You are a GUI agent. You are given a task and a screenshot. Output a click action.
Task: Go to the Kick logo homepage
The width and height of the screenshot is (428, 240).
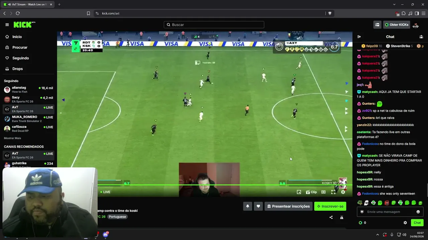click(x=24, y=25)
